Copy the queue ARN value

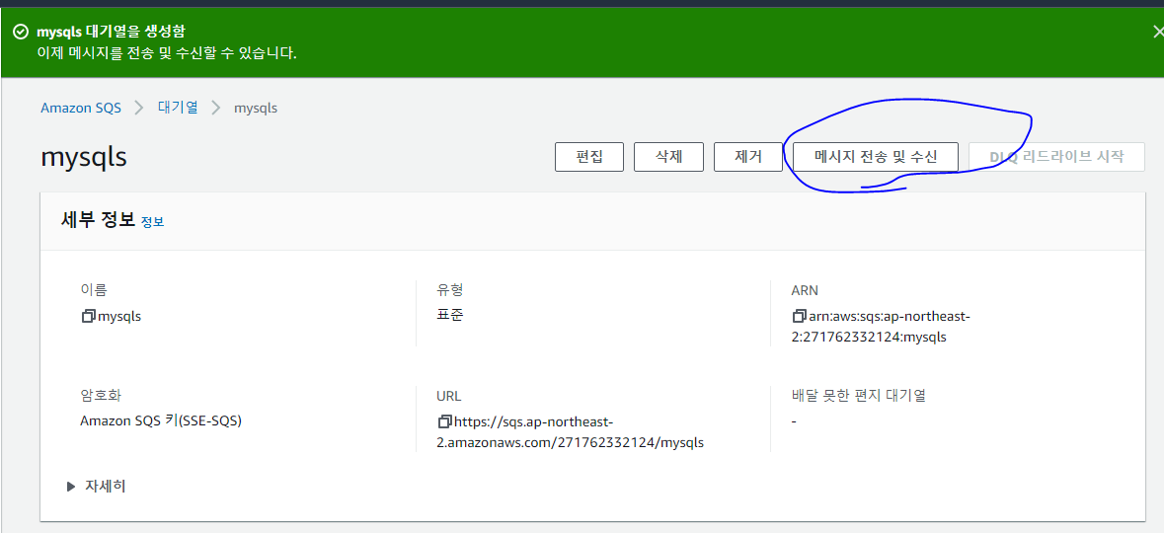coord(800,316)
